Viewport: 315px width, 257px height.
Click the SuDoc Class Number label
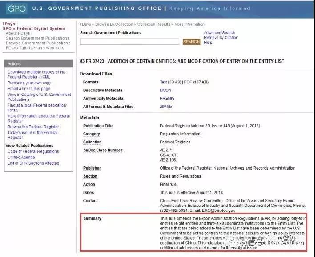coord(103,150)
